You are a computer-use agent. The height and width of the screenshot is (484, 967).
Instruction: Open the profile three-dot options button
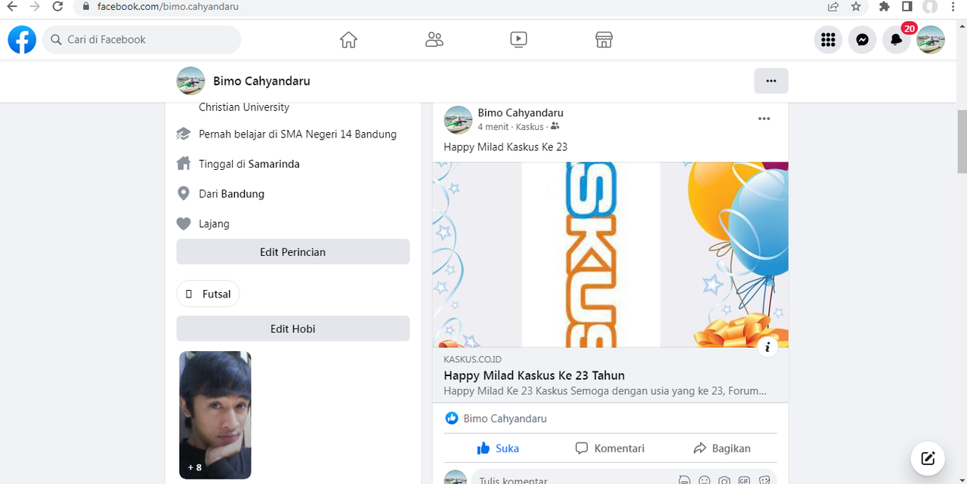pos(771,81)
